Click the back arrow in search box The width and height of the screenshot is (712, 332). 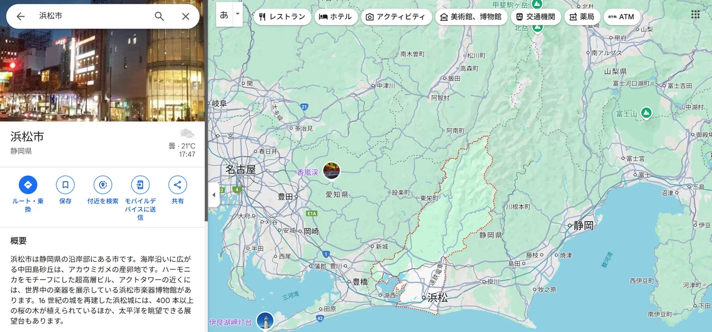(21, 16)
